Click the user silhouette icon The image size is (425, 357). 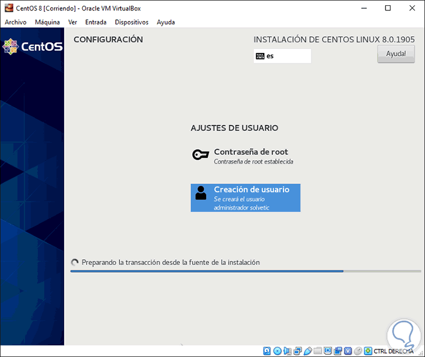coord(201,193)
